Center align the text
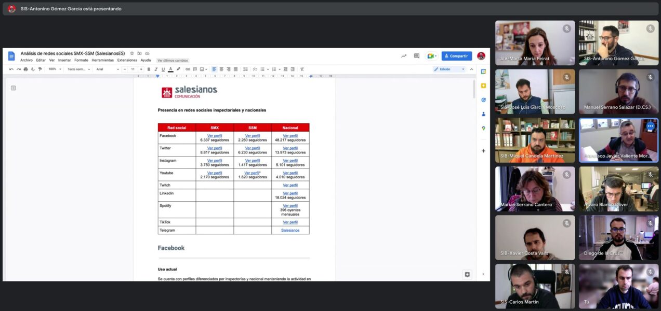This screenshot has width=661, height=311. coord(221,69)
